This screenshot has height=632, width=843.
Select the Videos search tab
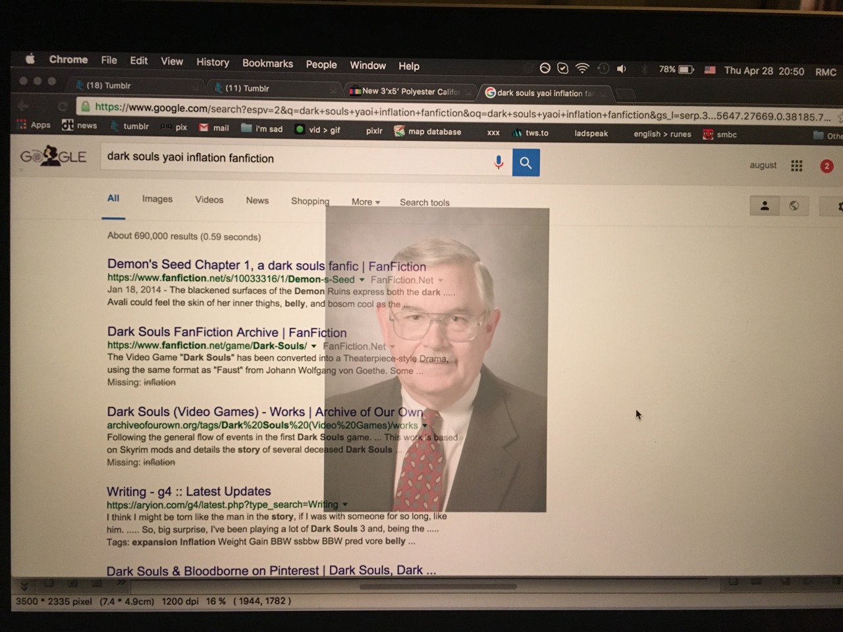click(209, 199)
